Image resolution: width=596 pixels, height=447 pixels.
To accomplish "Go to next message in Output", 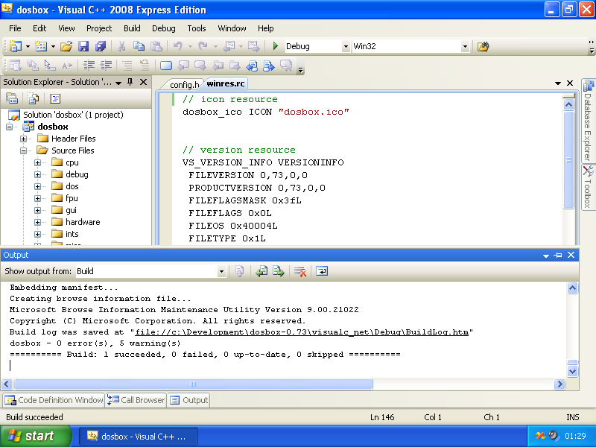I will click(279, 271).
